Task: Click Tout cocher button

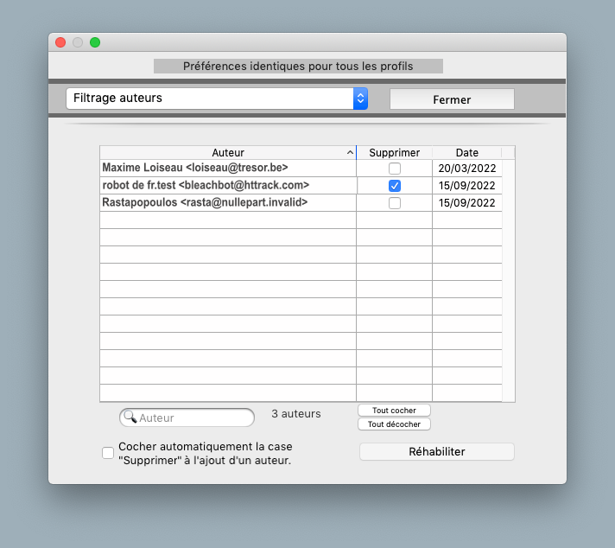Action: click(394, 411)
